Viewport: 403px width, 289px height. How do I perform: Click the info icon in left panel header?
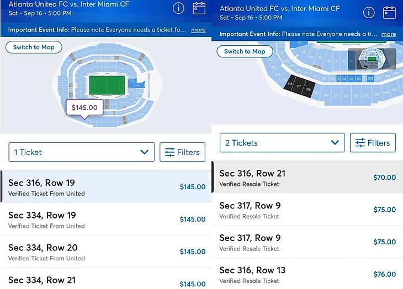point(178,8)
